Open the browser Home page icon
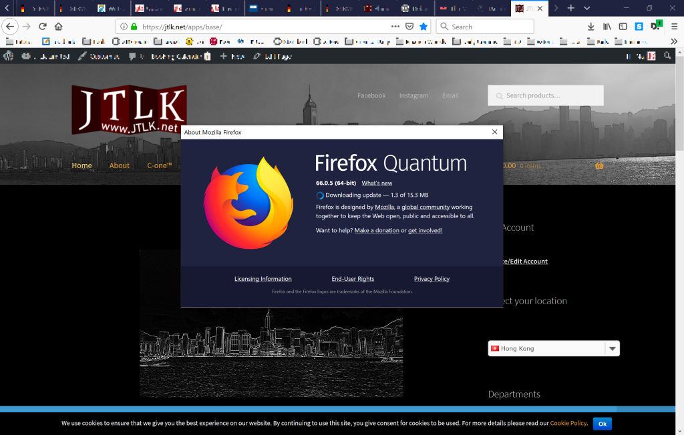The height and width of the screenshot is (435, 684). pyautogui.click(x=59, y=27)
